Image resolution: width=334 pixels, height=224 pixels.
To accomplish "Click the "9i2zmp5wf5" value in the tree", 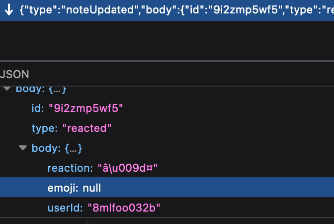I will tap(85, 108).
